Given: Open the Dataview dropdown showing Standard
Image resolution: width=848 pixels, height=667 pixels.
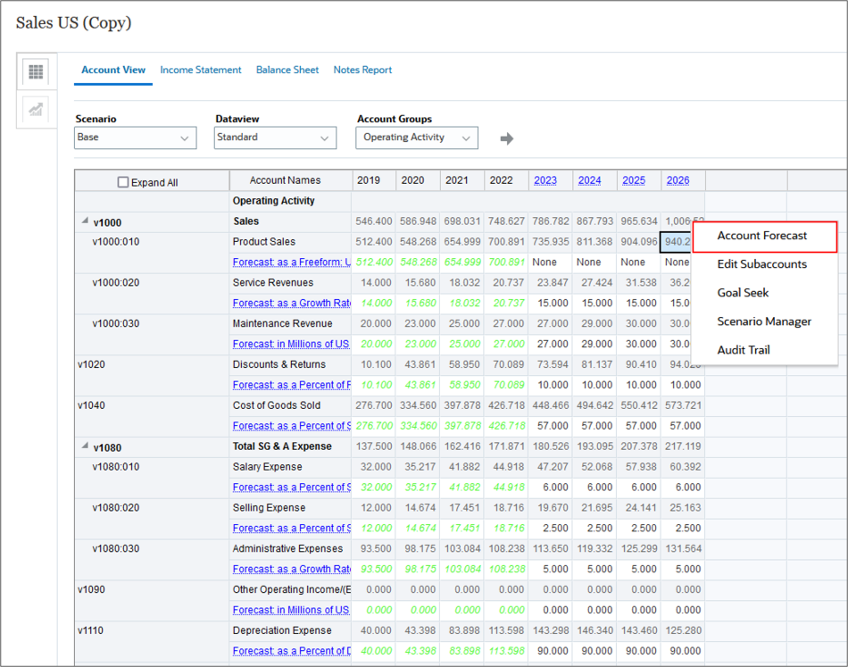Looking at the screenshot, I should point(274,138).
